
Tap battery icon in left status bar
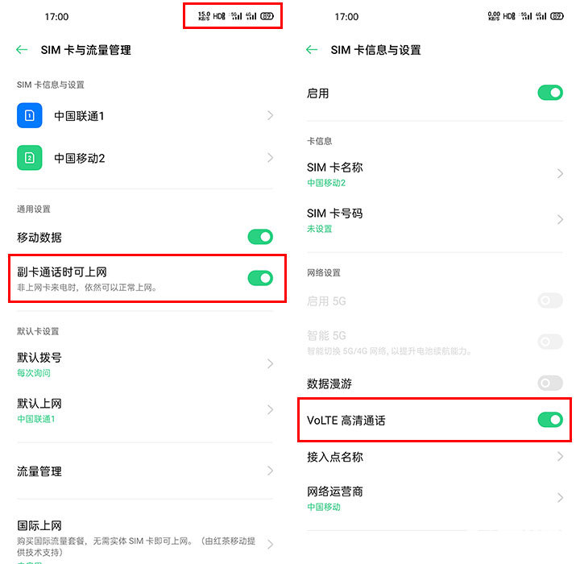point(267,16)
